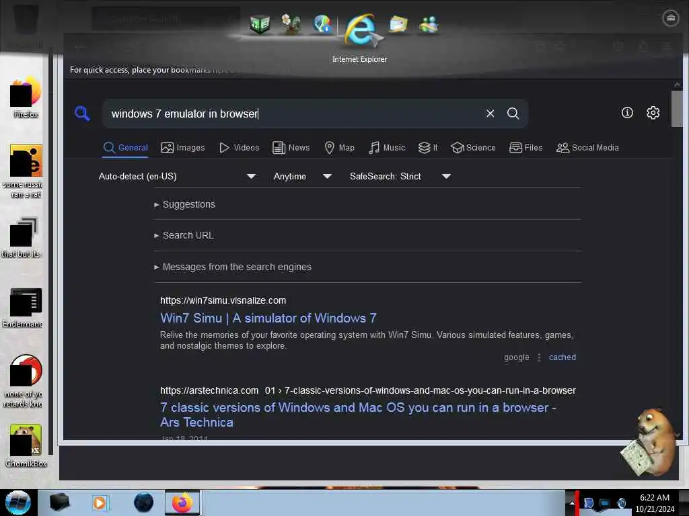Switch to the Files search tab
The image size is (689, 516).
tap(526, 147)
